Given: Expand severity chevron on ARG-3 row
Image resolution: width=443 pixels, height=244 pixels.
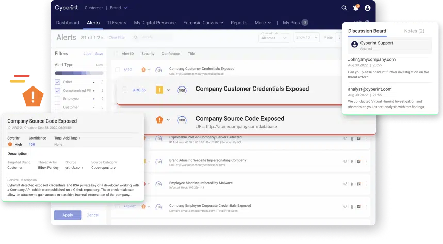Looking at the screenshot, I should (149, 70).
